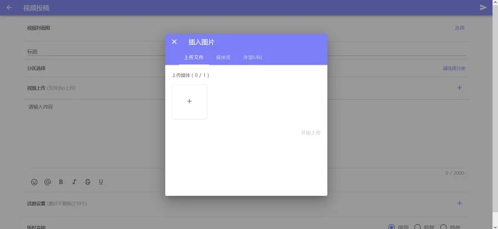The width and height of the screenshot is (498, 229).
Task: Click 选择 link for video cover image
Action: pyautogui.click(x=459, y=28)
